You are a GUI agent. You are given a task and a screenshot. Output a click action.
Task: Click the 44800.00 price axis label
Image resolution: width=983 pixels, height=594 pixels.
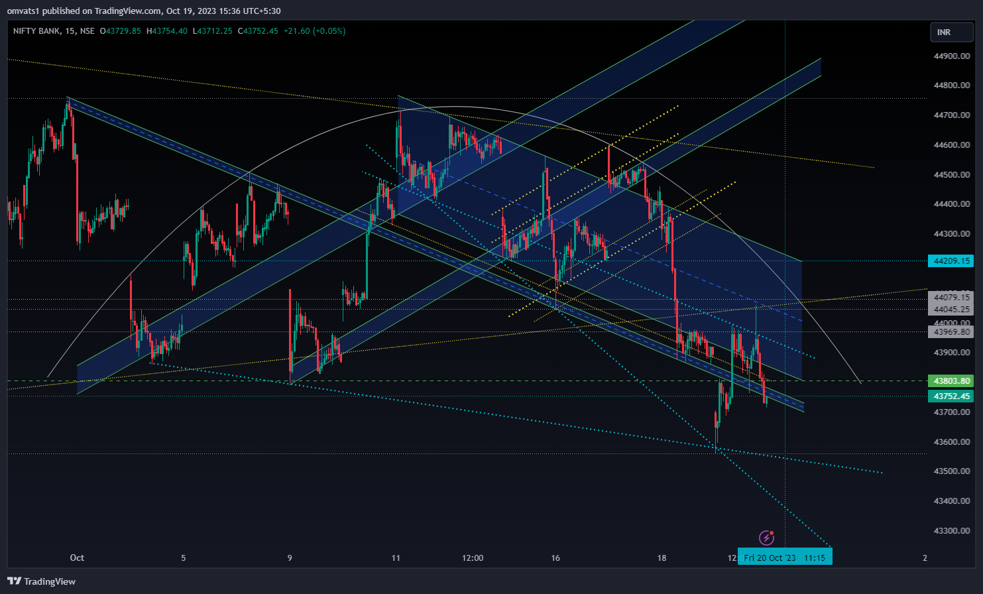click(x=952, y=86)
